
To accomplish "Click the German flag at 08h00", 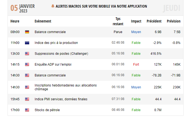I will [x=27, y=32].
